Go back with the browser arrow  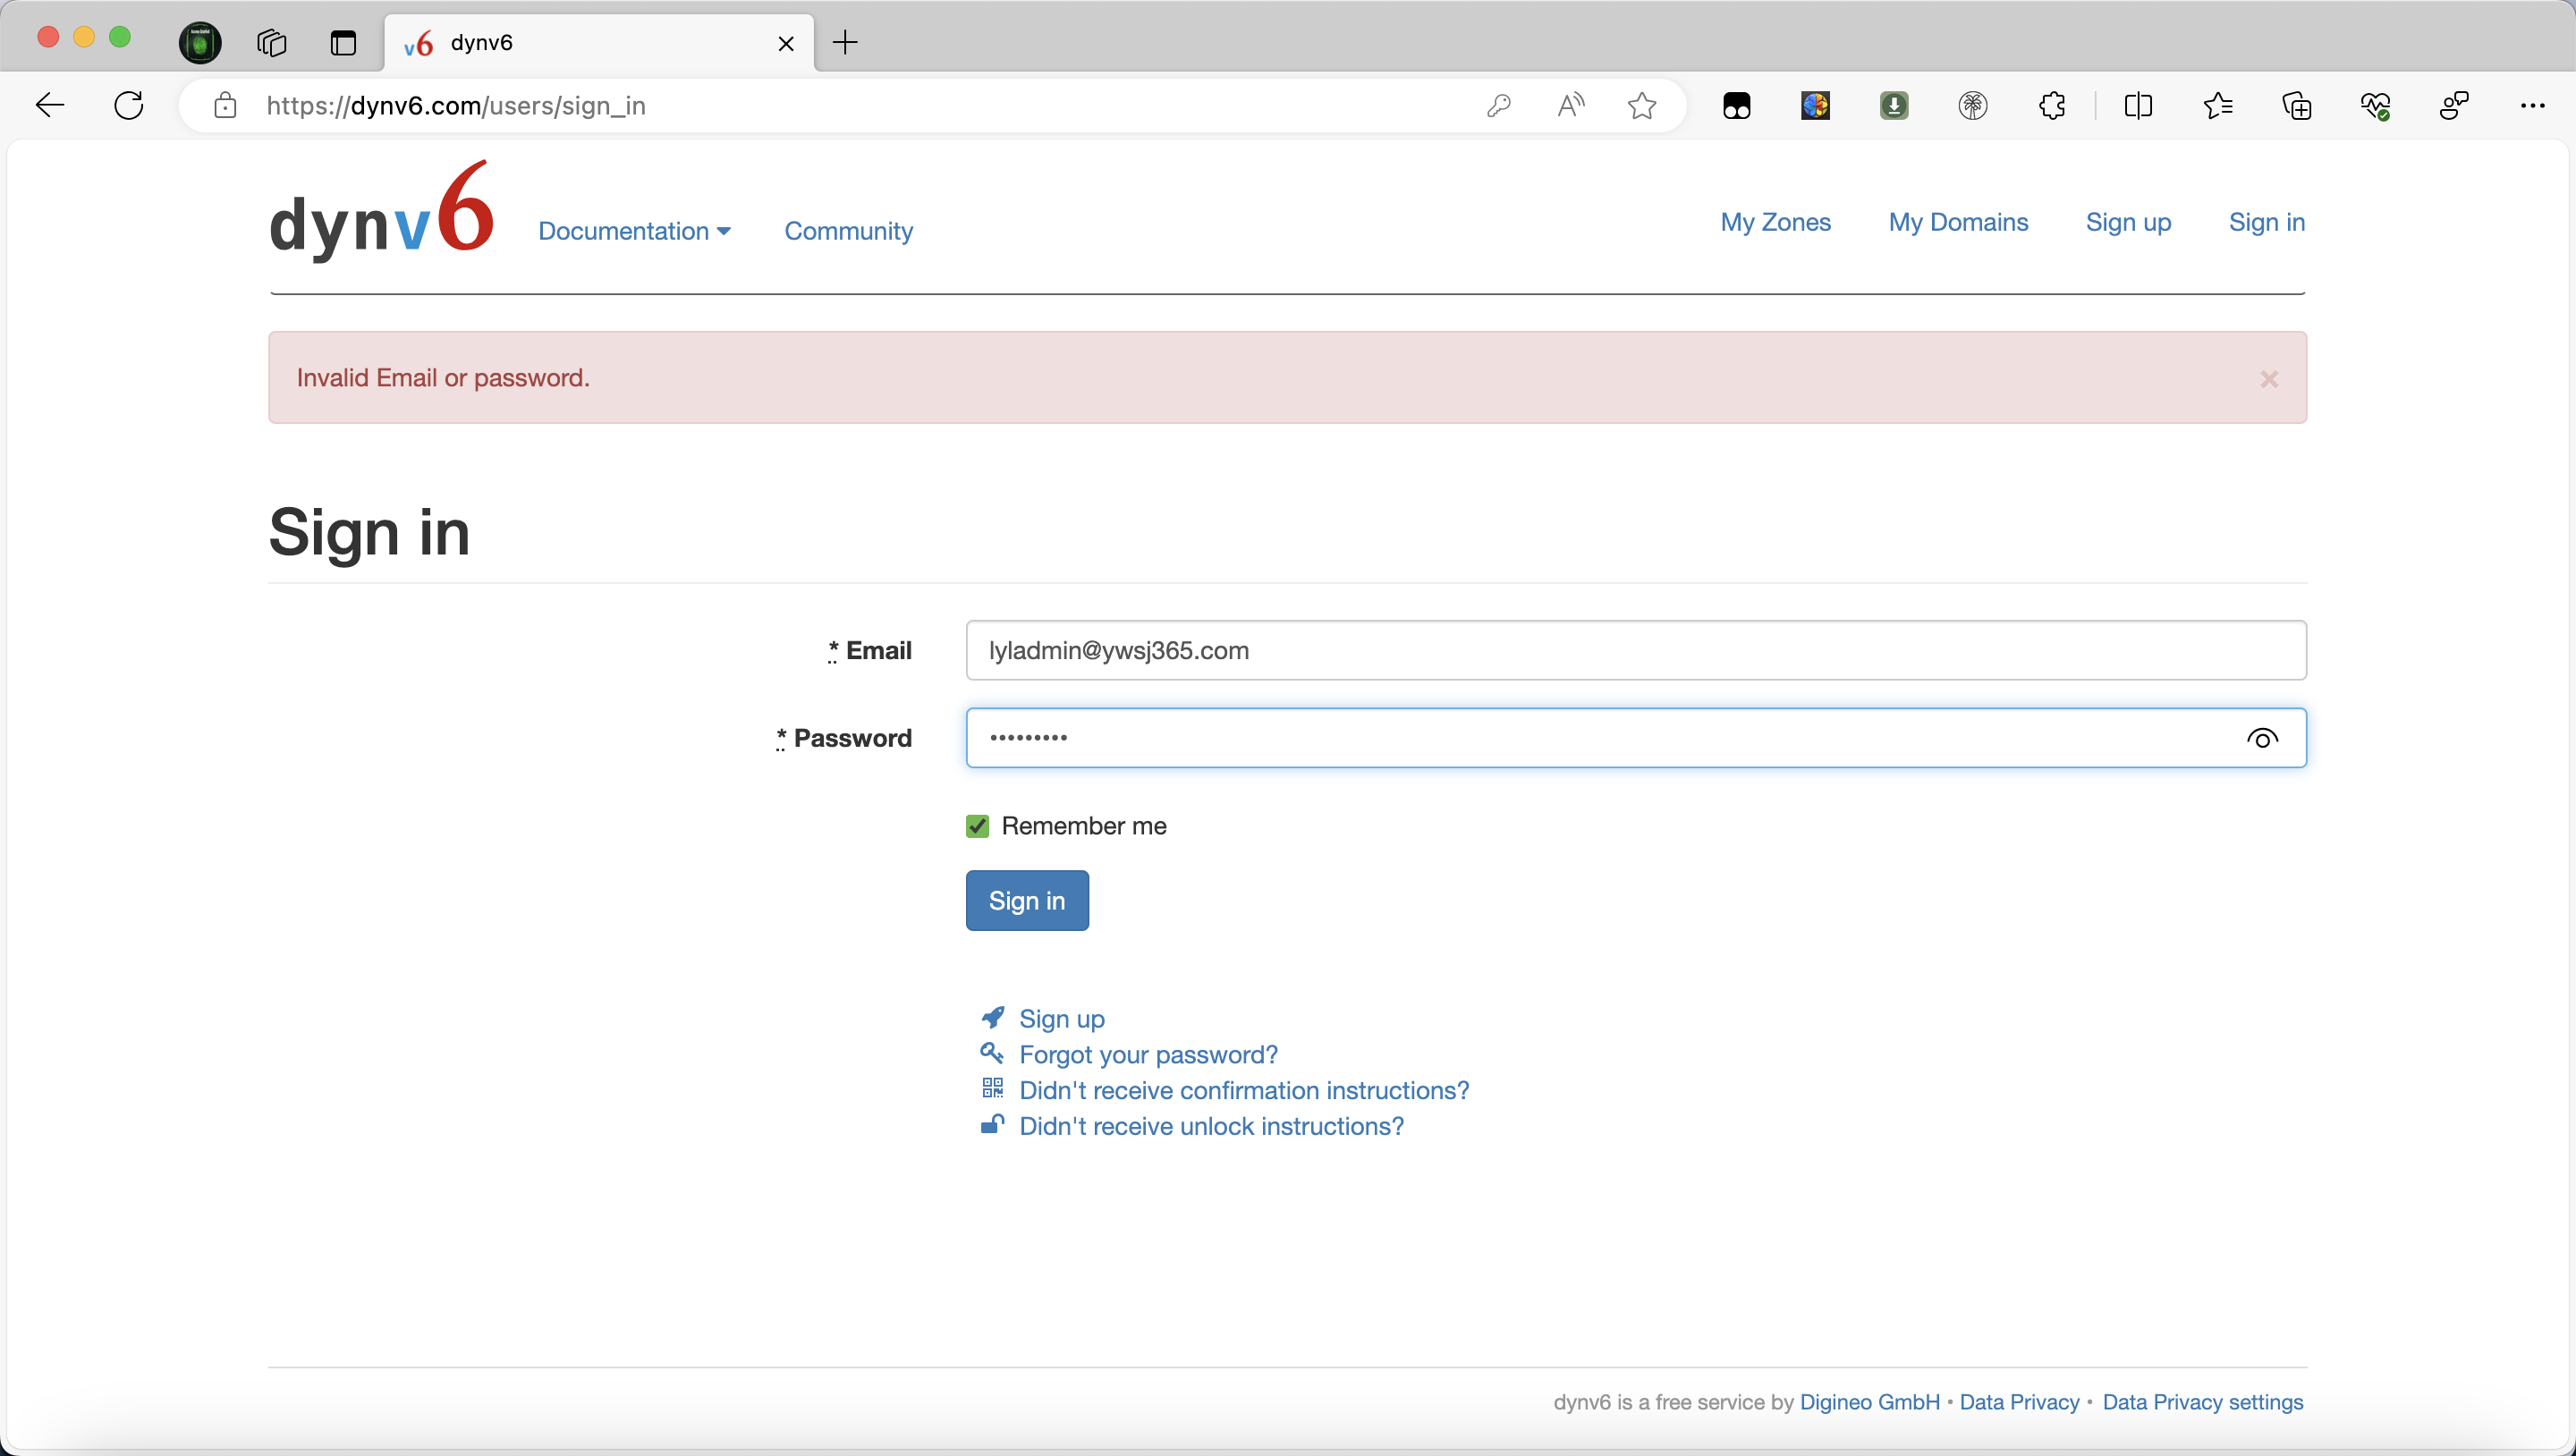[49, 105]
